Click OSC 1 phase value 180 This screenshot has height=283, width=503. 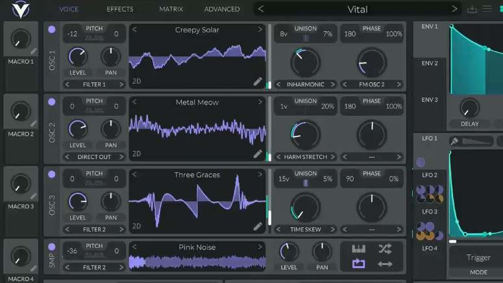coord(350,34)
